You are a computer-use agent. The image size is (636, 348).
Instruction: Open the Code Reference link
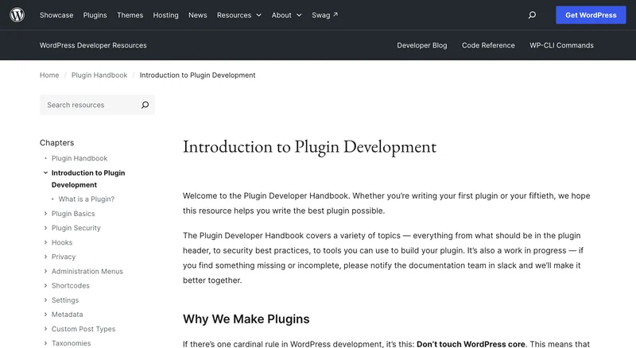tap(488, 45)
